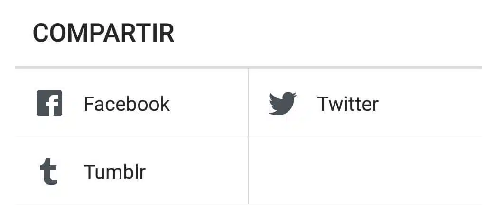Image resolution: width=501 pixels, height=212 pixels.
Task: Select the Twitter text label
Action: coord(348,104)
